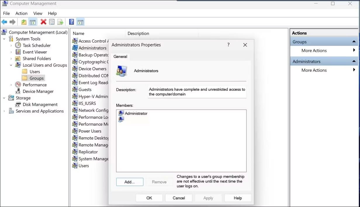This screenshot has width=360, height=207.
Task: Open Properties via the toolbar icon
Action: pos(52,22)
